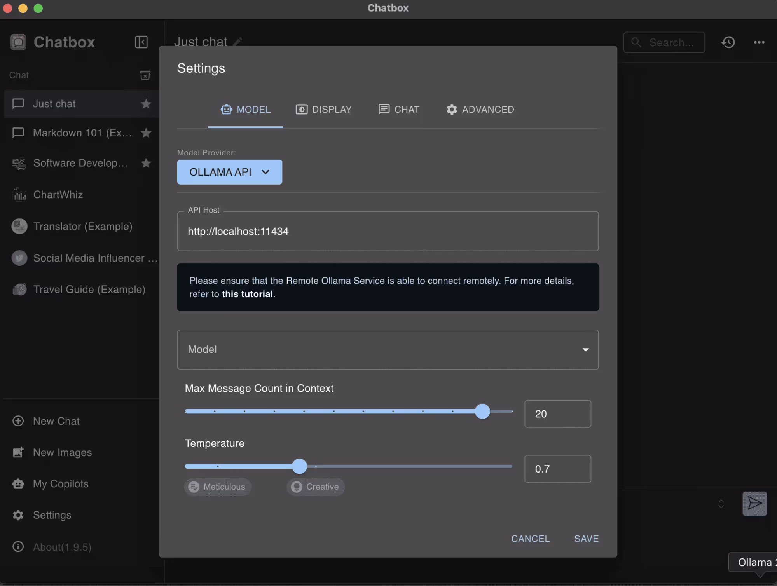
Task: Click the expand input up-down arrows icon
Action: (721, 504)
